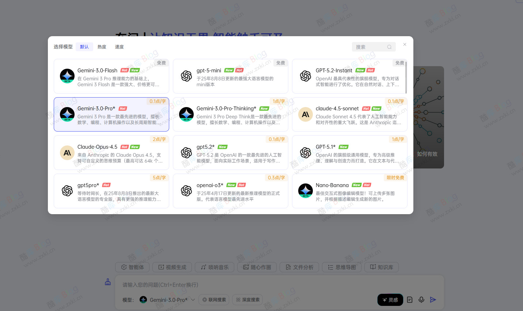
Task: Click the send message arrow icon
Action: point(433,299)
